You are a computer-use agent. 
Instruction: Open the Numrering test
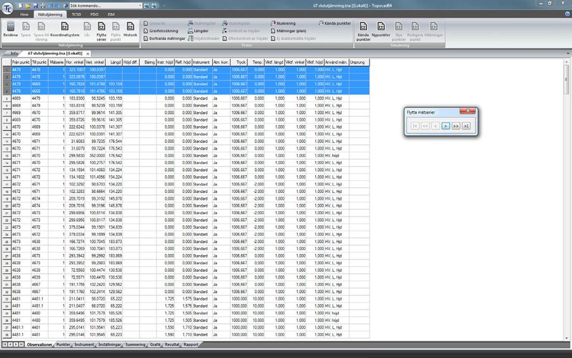(283, 23)
